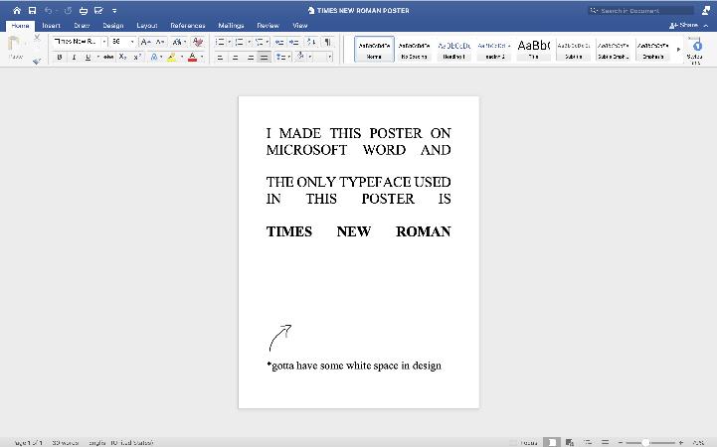Toggle Strikethrough formatting

pyautogui.click(x=108, y=57)
